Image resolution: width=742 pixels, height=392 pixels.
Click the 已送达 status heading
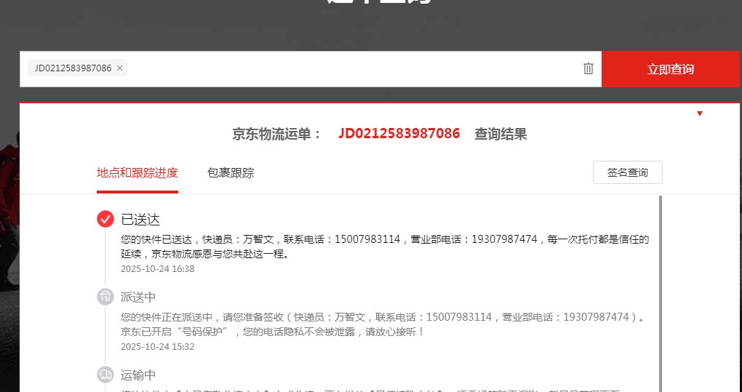[x=140, y=220]
